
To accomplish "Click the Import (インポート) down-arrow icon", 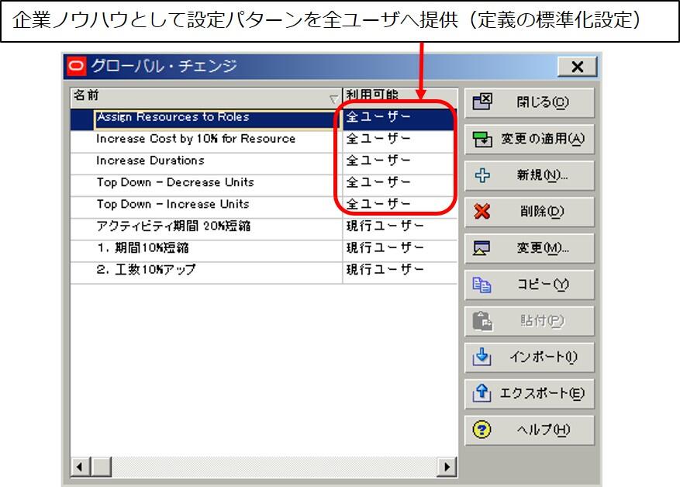I will point(482,357).
